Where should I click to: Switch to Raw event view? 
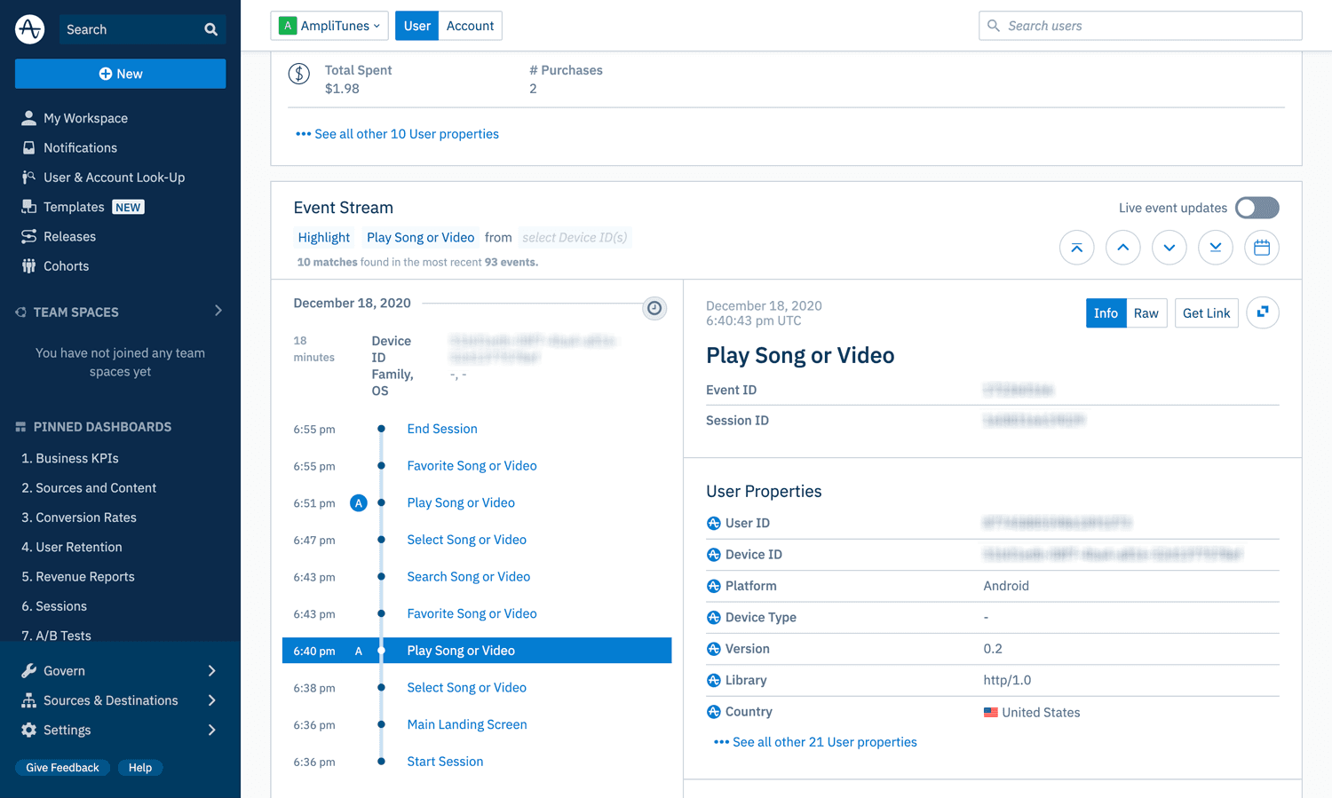click(1146, 313)
